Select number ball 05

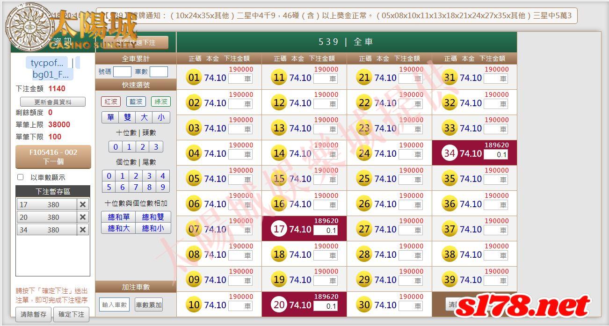194,179
